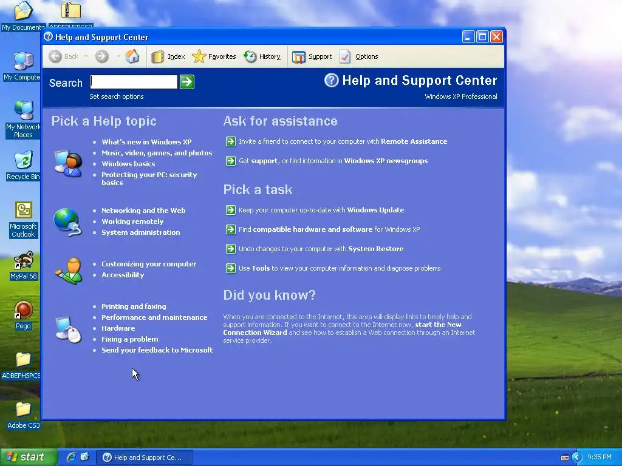Click green Start searching arrow button
This screenshot has width=622, height=466.
187,82
